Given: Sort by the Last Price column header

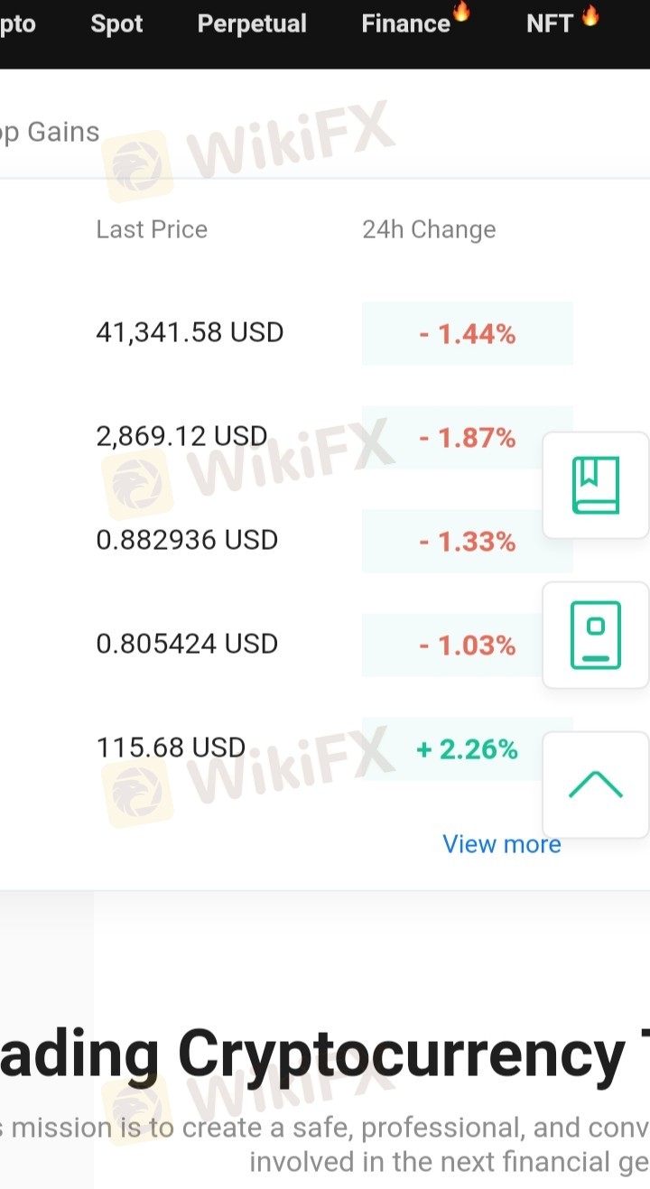Looking at the screenshot, I should [152, 229].
